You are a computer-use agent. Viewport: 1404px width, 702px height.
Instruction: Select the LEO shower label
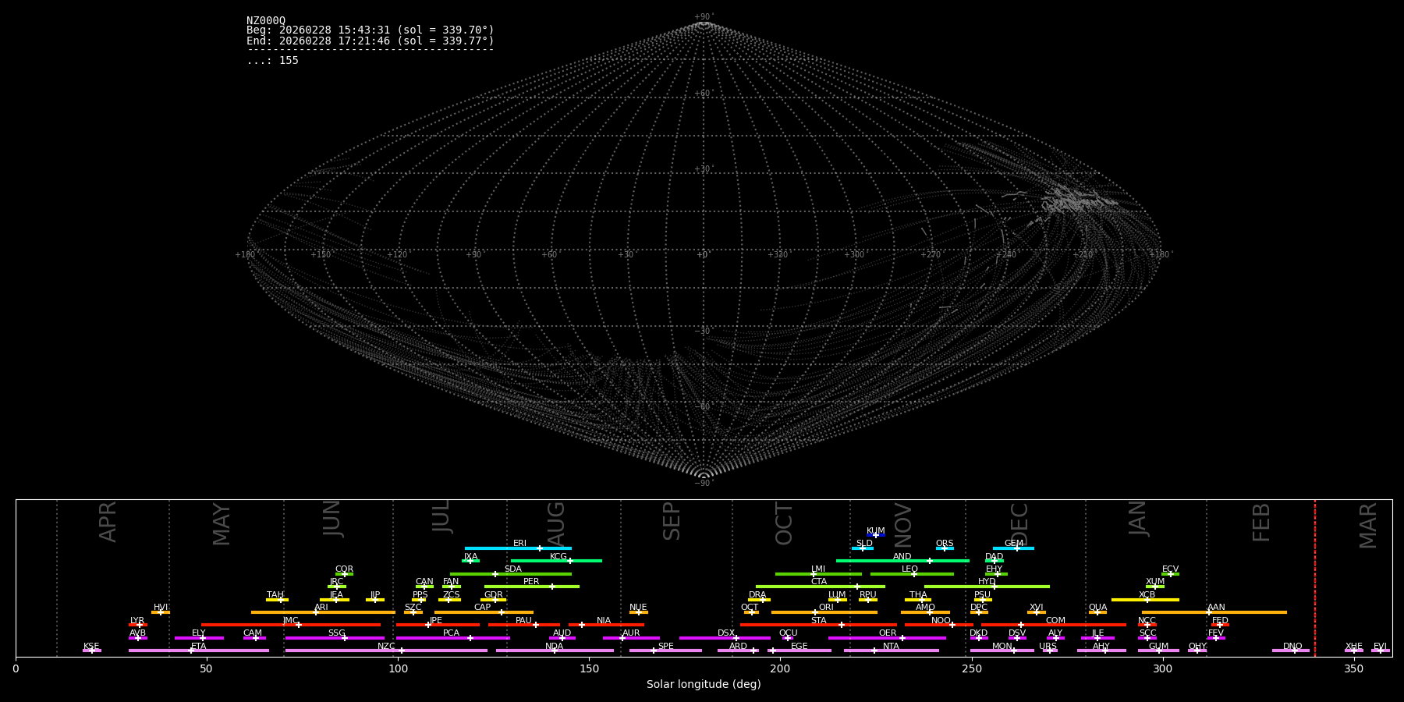[910, 569]
